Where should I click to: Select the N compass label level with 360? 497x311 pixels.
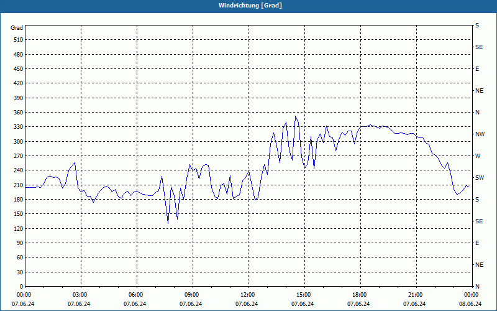(477, 113)
